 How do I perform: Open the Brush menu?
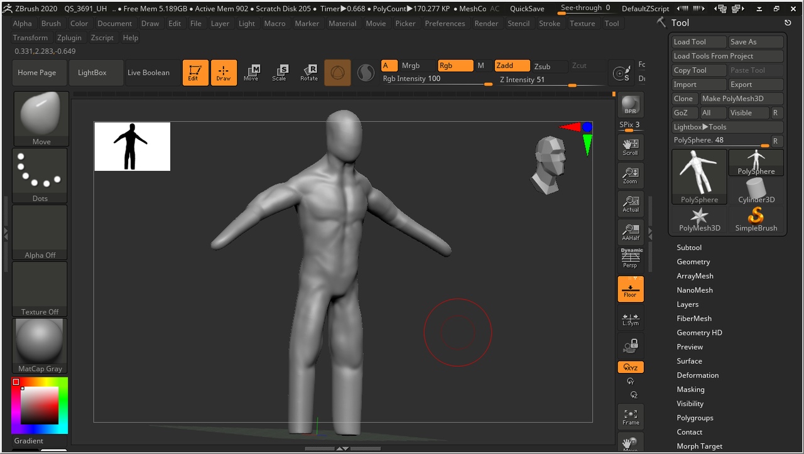pyautogui.click(x=51, y=23)
